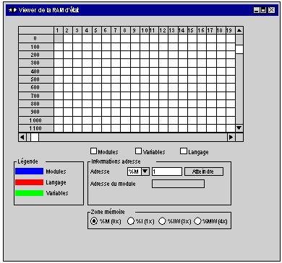Image resolution: width=282 pixels, height=263 pixels.
Task: Tick the Langage checkbox
Action: pyautogui.click(x=184, y=151)
